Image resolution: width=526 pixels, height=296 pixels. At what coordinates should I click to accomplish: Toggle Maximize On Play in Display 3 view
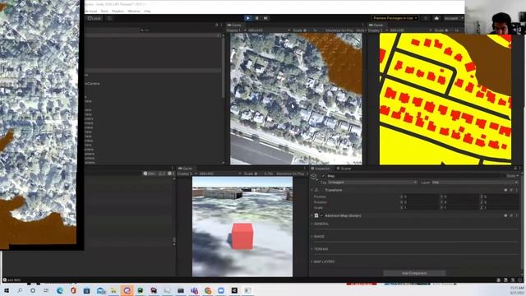click(290, 173)
